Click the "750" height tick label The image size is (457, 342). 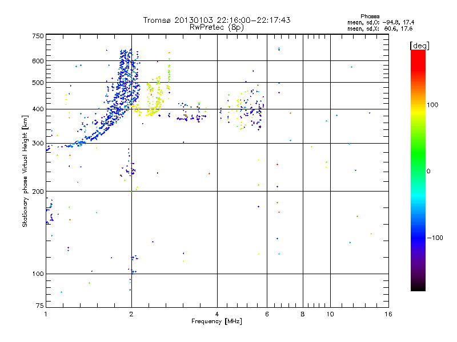[38, 36]
